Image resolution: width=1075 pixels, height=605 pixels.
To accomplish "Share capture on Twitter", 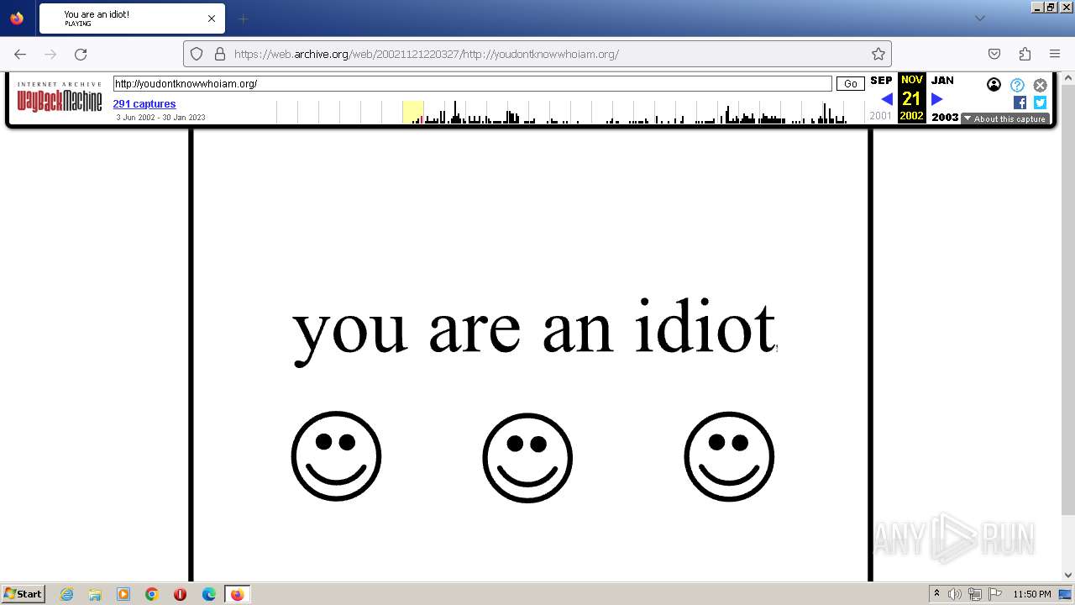I will tap(1040, 103).
